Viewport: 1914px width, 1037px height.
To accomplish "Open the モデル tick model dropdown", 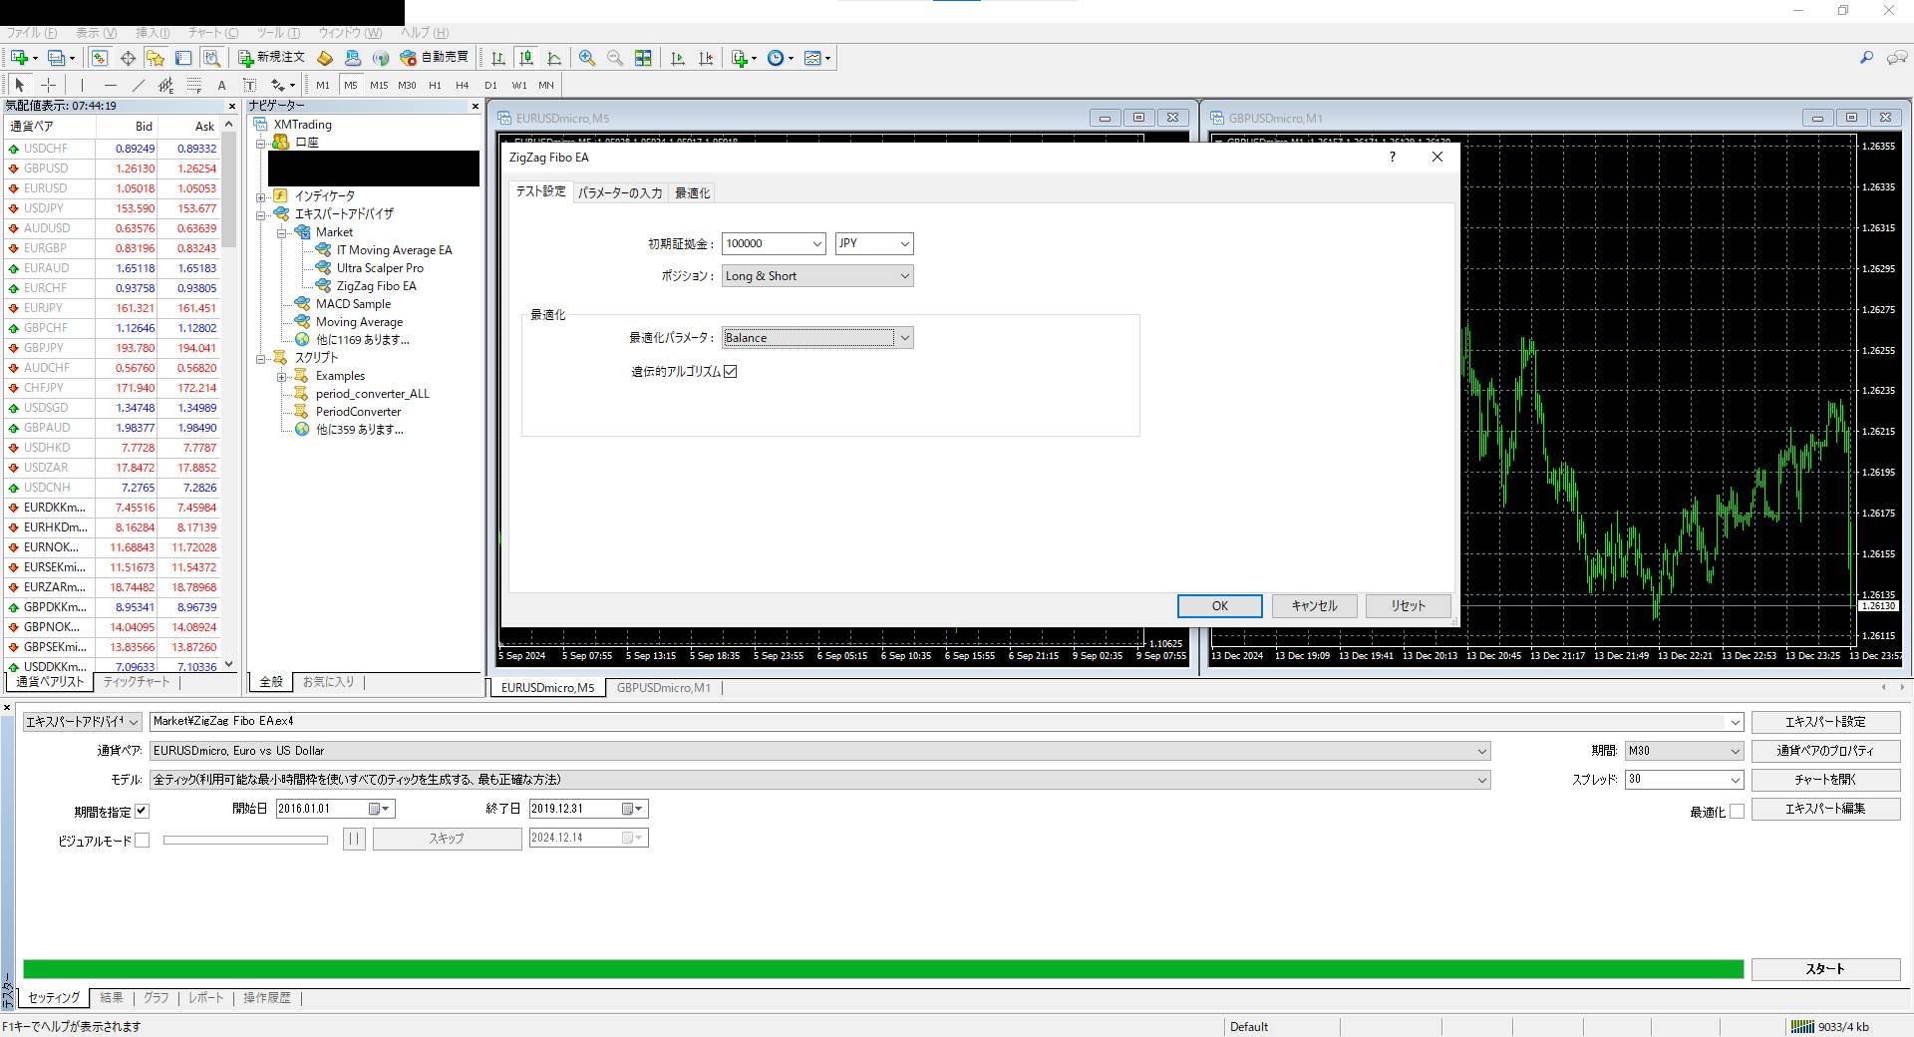I will 819,780.
